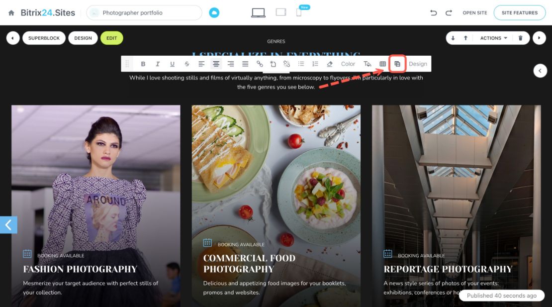Open the SITE FEATURES button

pos(520,13)
